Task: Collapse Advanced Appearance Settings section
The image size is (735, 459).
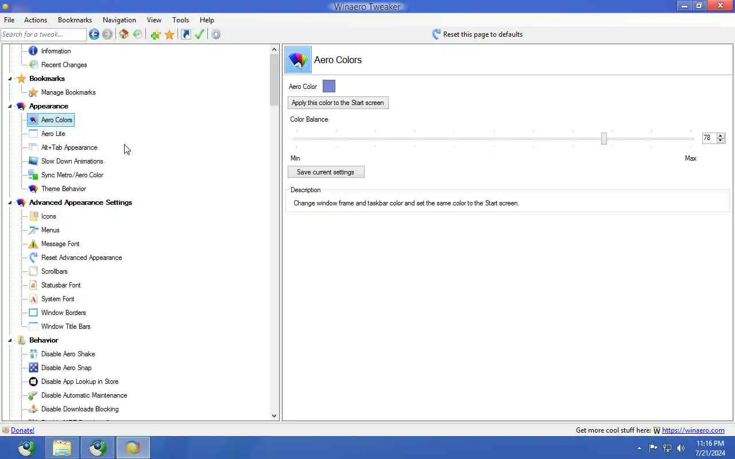Action: (10, 203)
